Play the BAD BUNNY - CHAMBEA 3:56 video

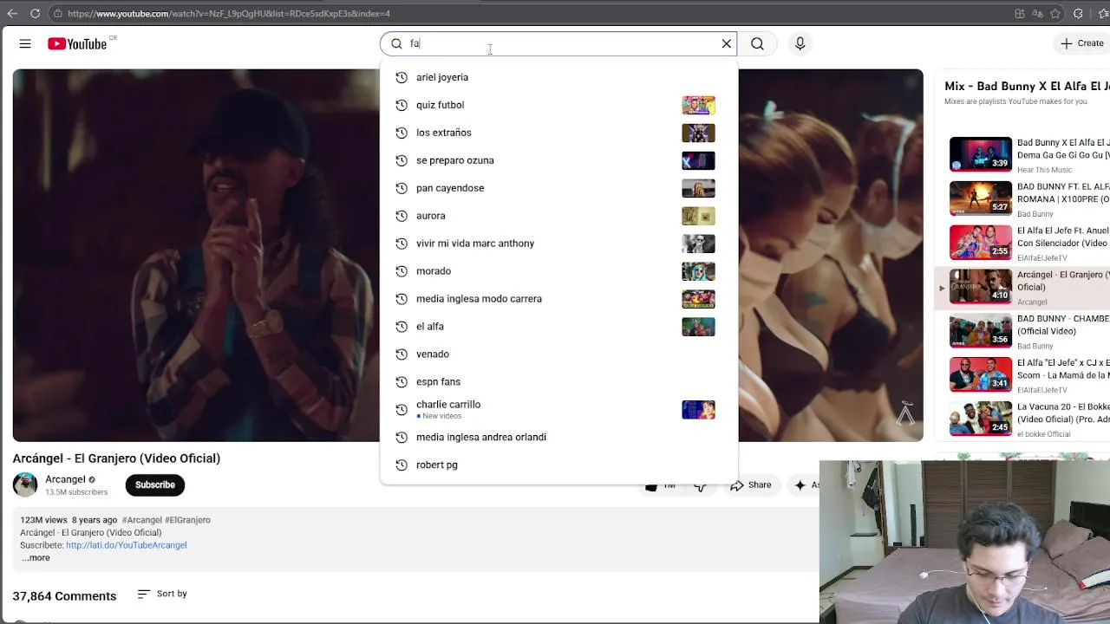[980, 331]
